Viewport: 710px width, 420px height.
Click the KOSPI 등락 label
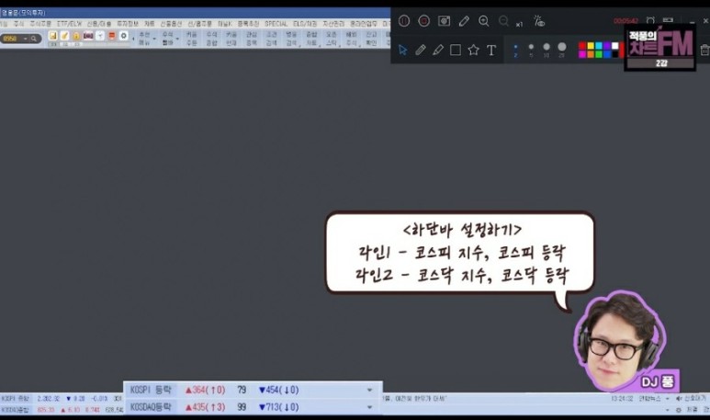pos(151,390)
